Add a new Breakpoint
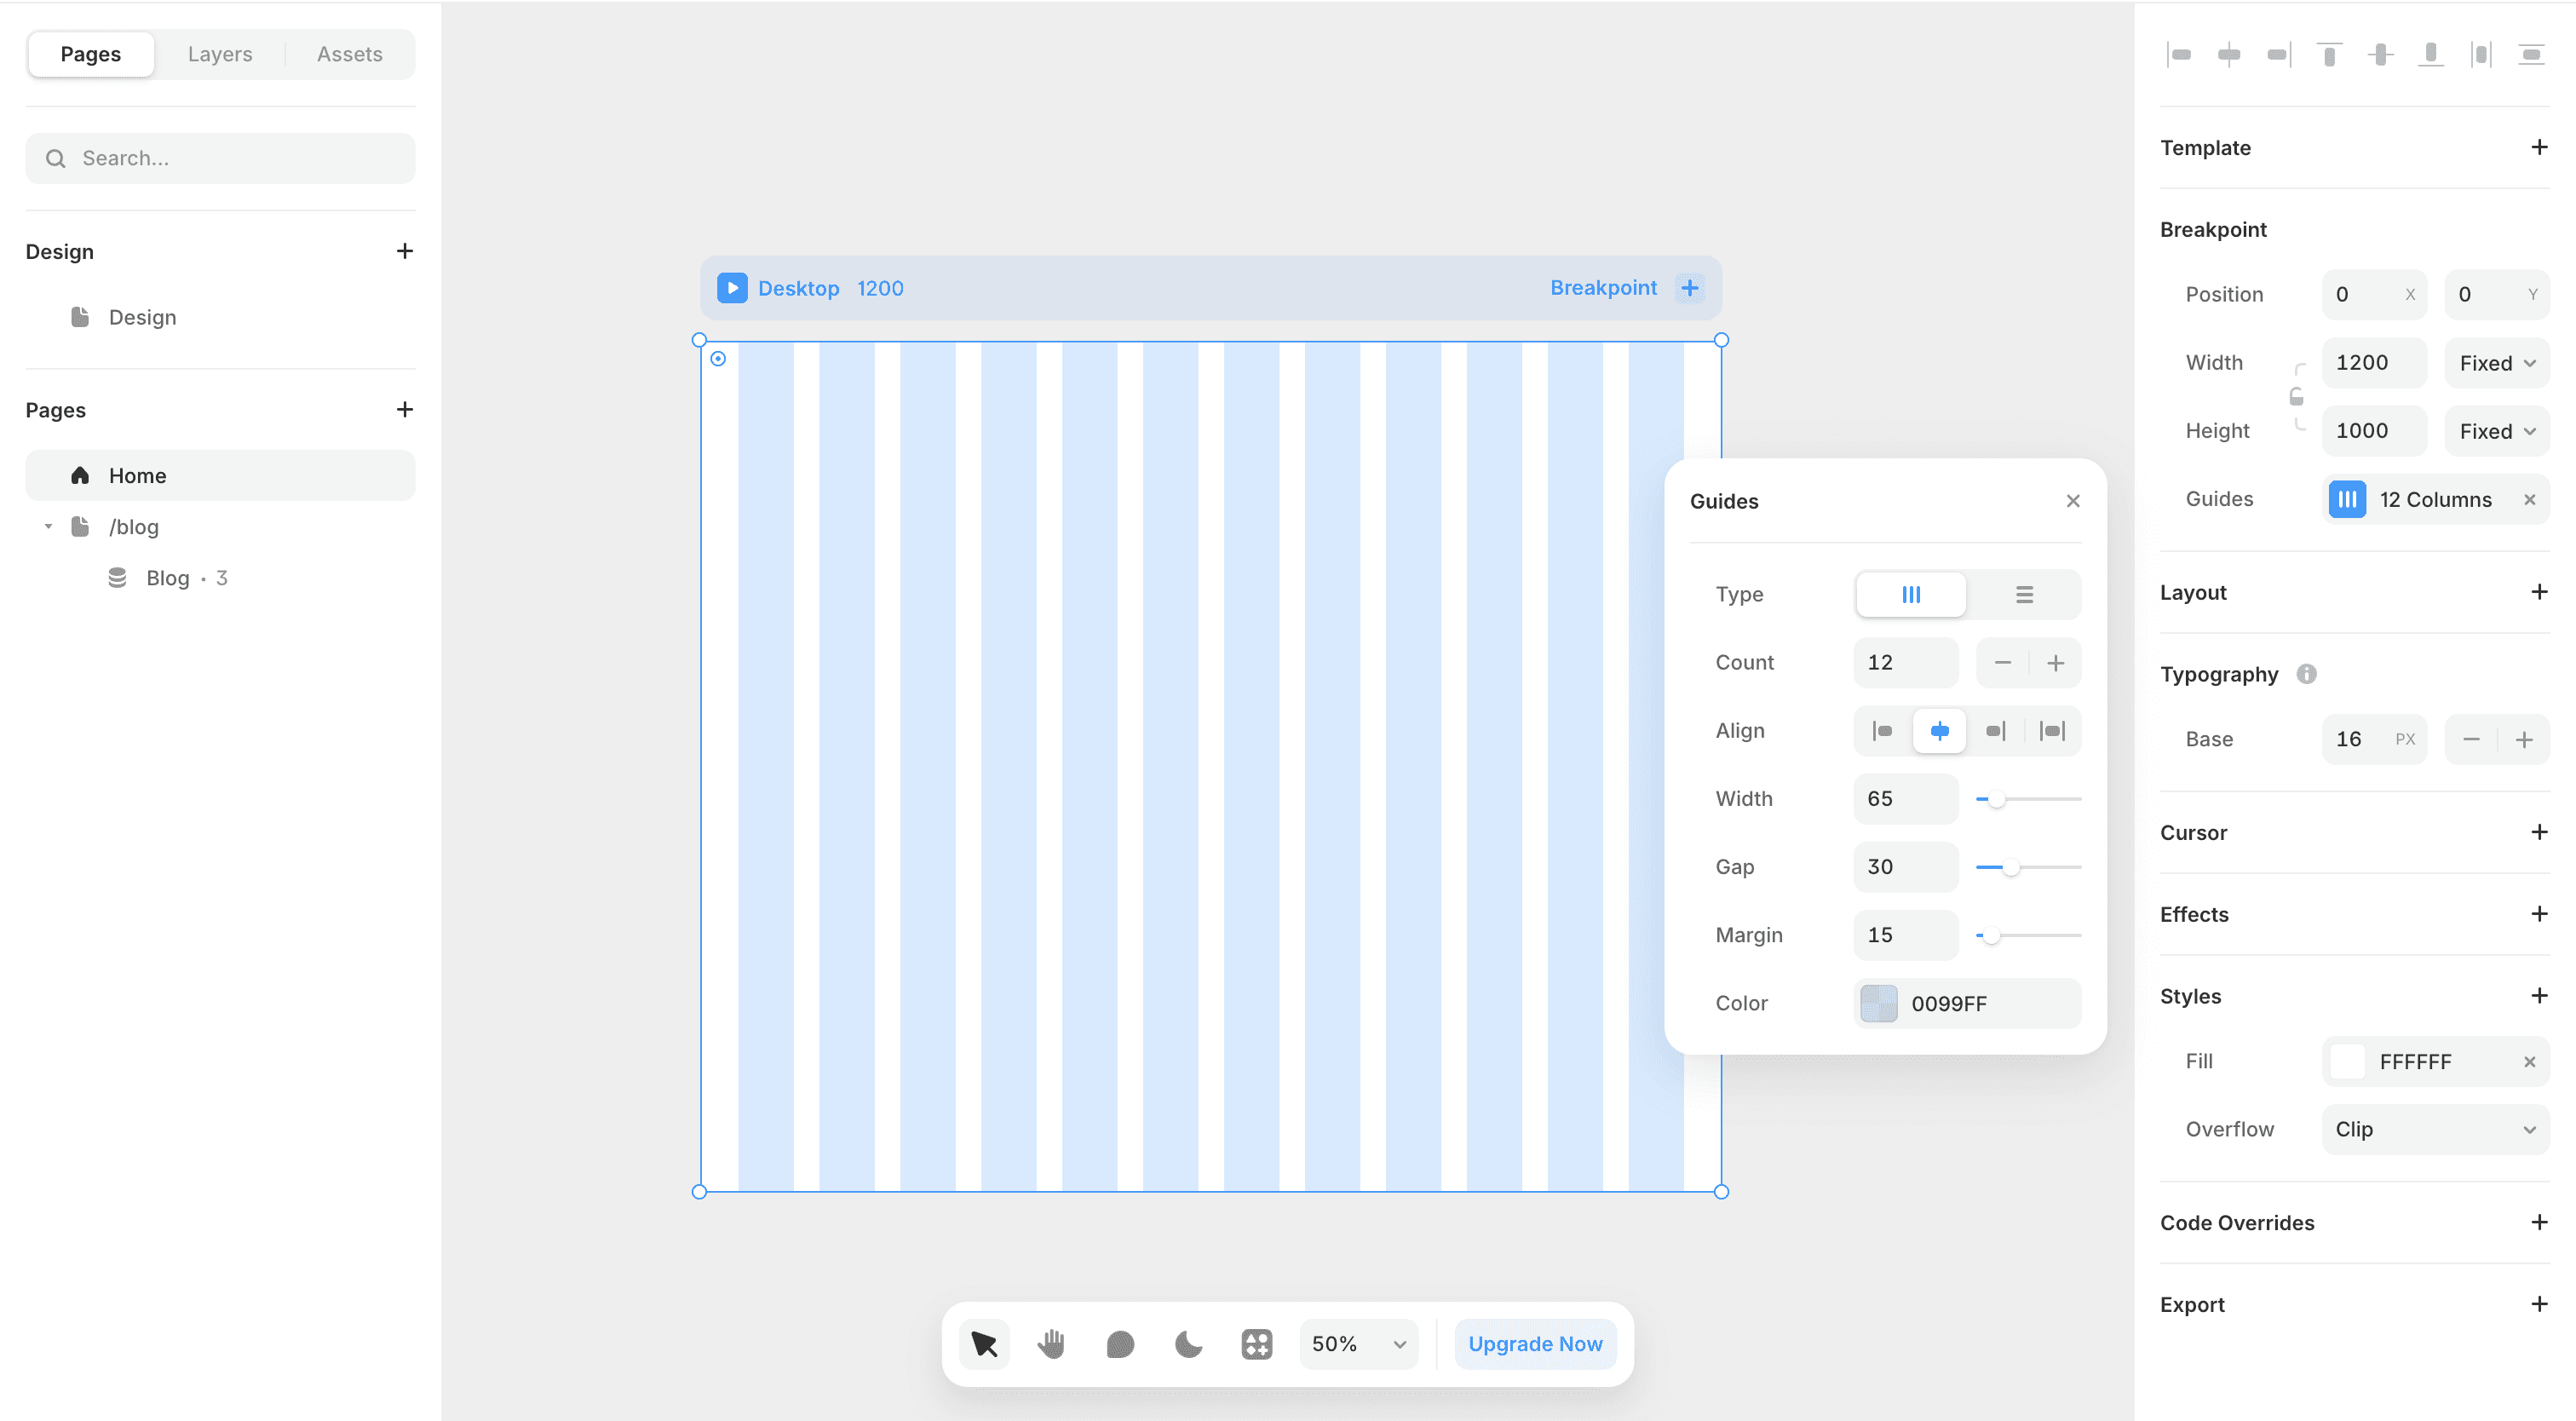 (1689, 288)
